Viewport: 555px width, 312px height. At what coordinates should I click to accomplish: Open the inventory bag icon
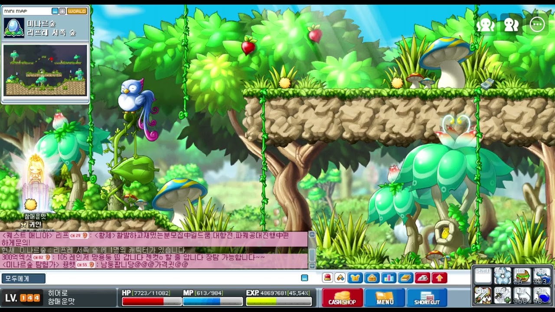pyautogui.click(x=372, y=278)
